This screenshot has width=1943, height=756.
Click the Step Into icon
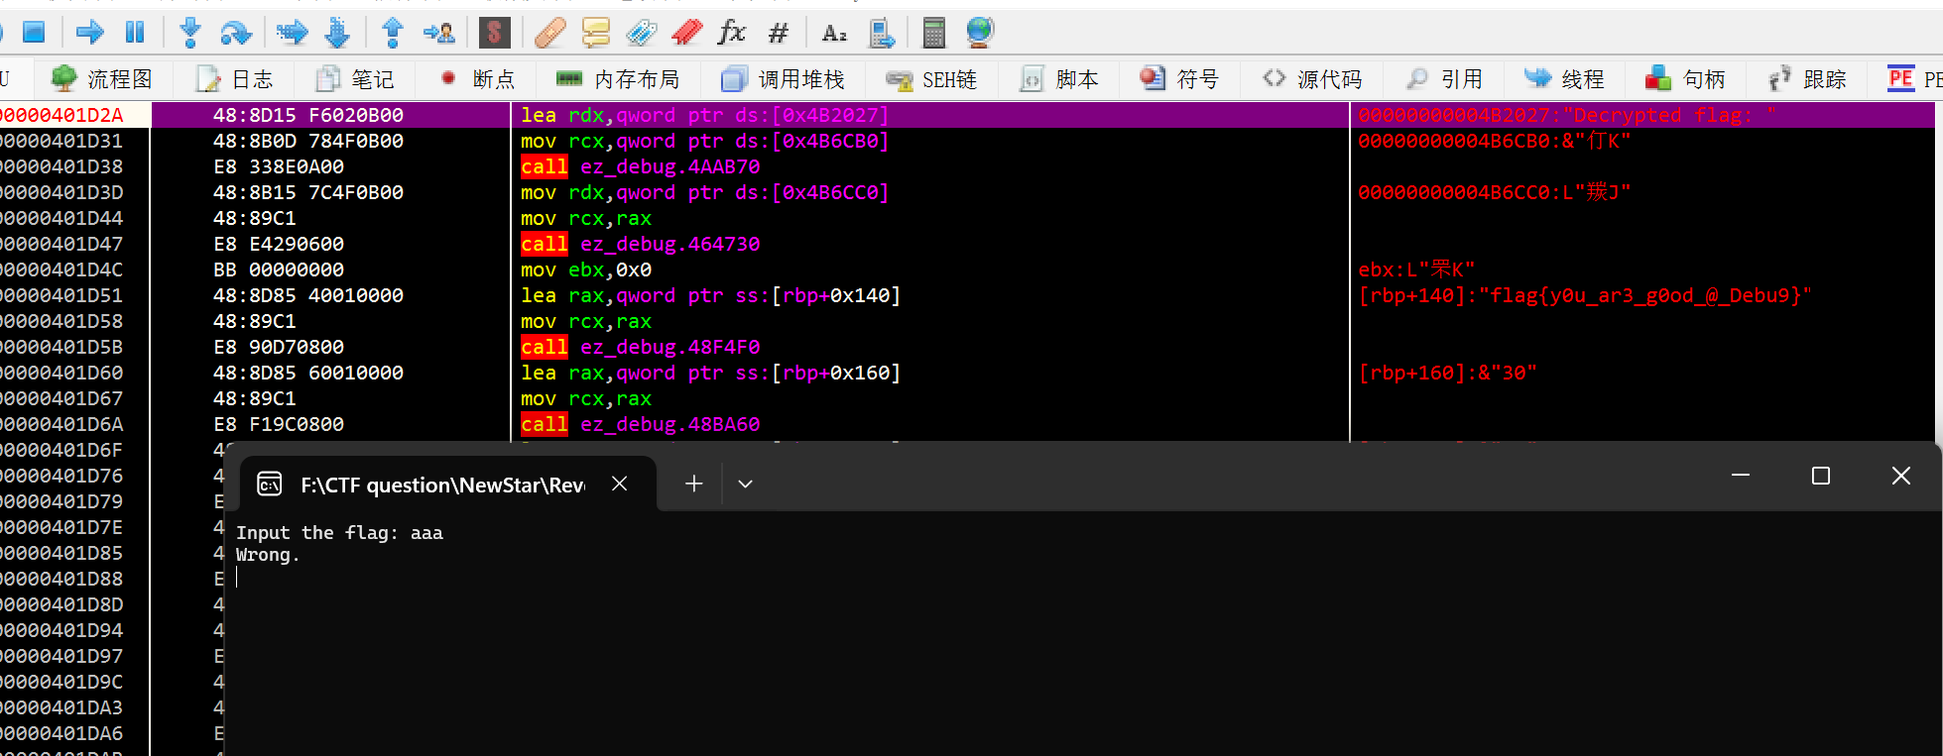(190, 33)
